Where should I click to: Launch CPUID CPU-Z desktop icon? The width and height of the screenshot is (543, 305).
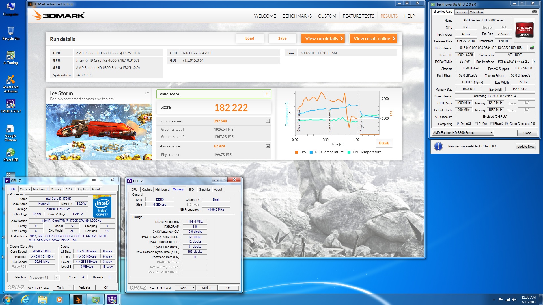pos(11,106)
